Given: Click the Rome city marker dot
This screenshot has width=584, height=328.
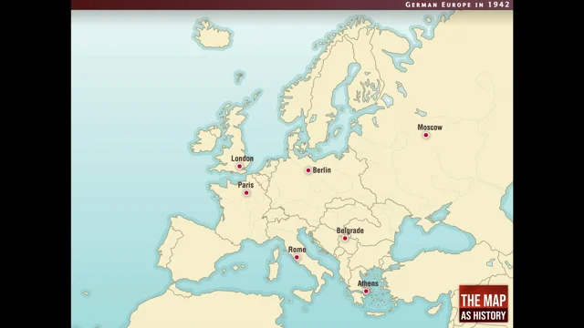Looking at the screenshot, I should (x=297, y=257).
